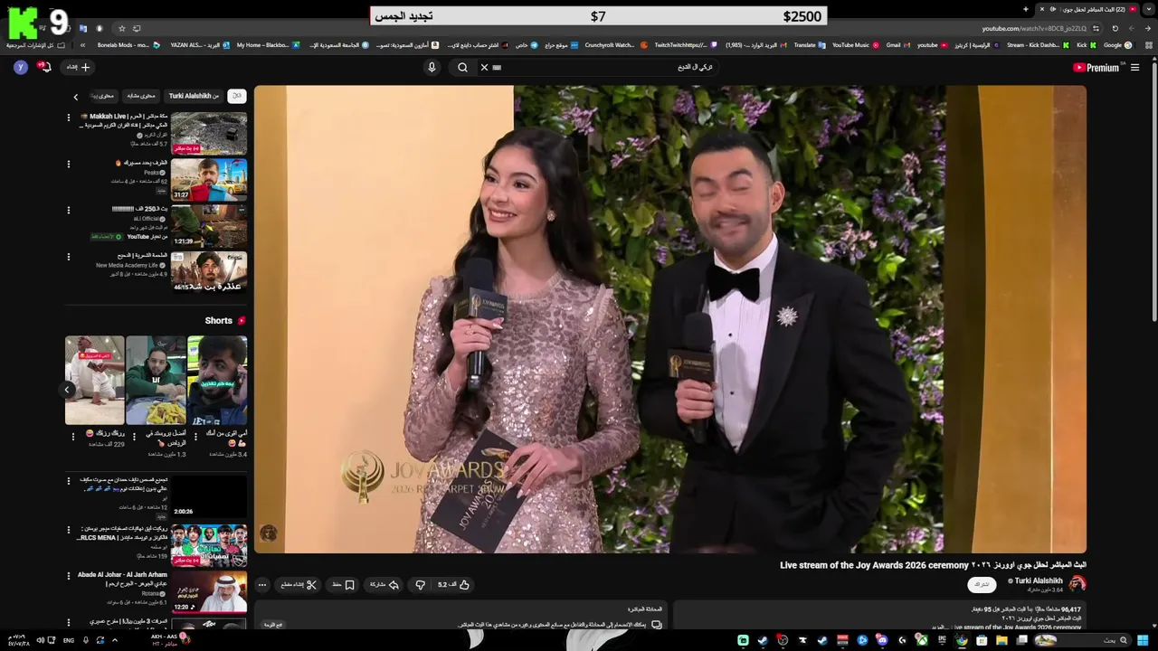Open more actions three-dot button under video
Screen dimensions: 1158x651
click(x=262, y=584)
